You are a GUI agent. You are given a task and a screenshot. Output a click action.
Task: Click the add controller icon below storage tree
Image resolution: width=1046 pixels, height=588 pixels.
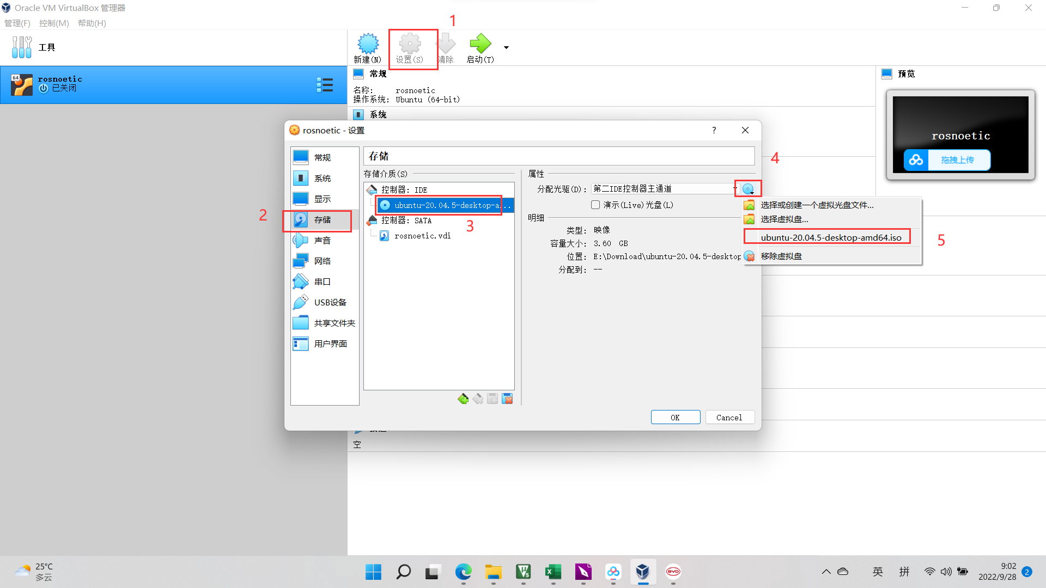tap(463, 399)
